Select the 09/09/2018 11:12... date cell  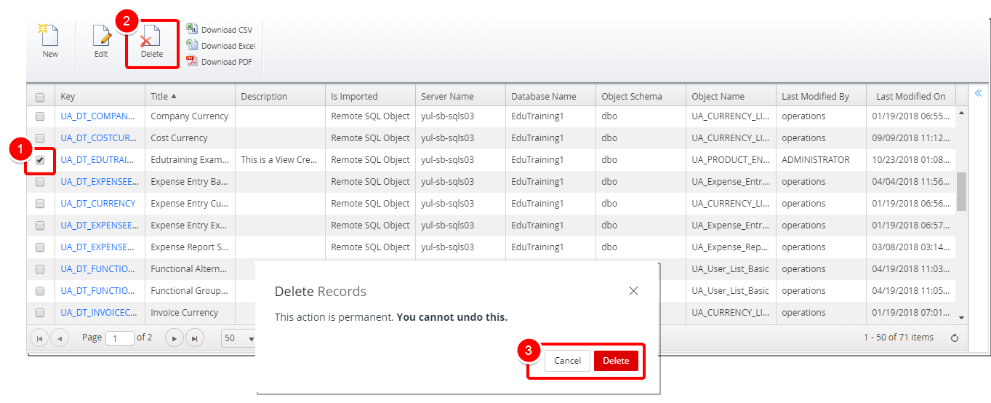pos(910,138)
